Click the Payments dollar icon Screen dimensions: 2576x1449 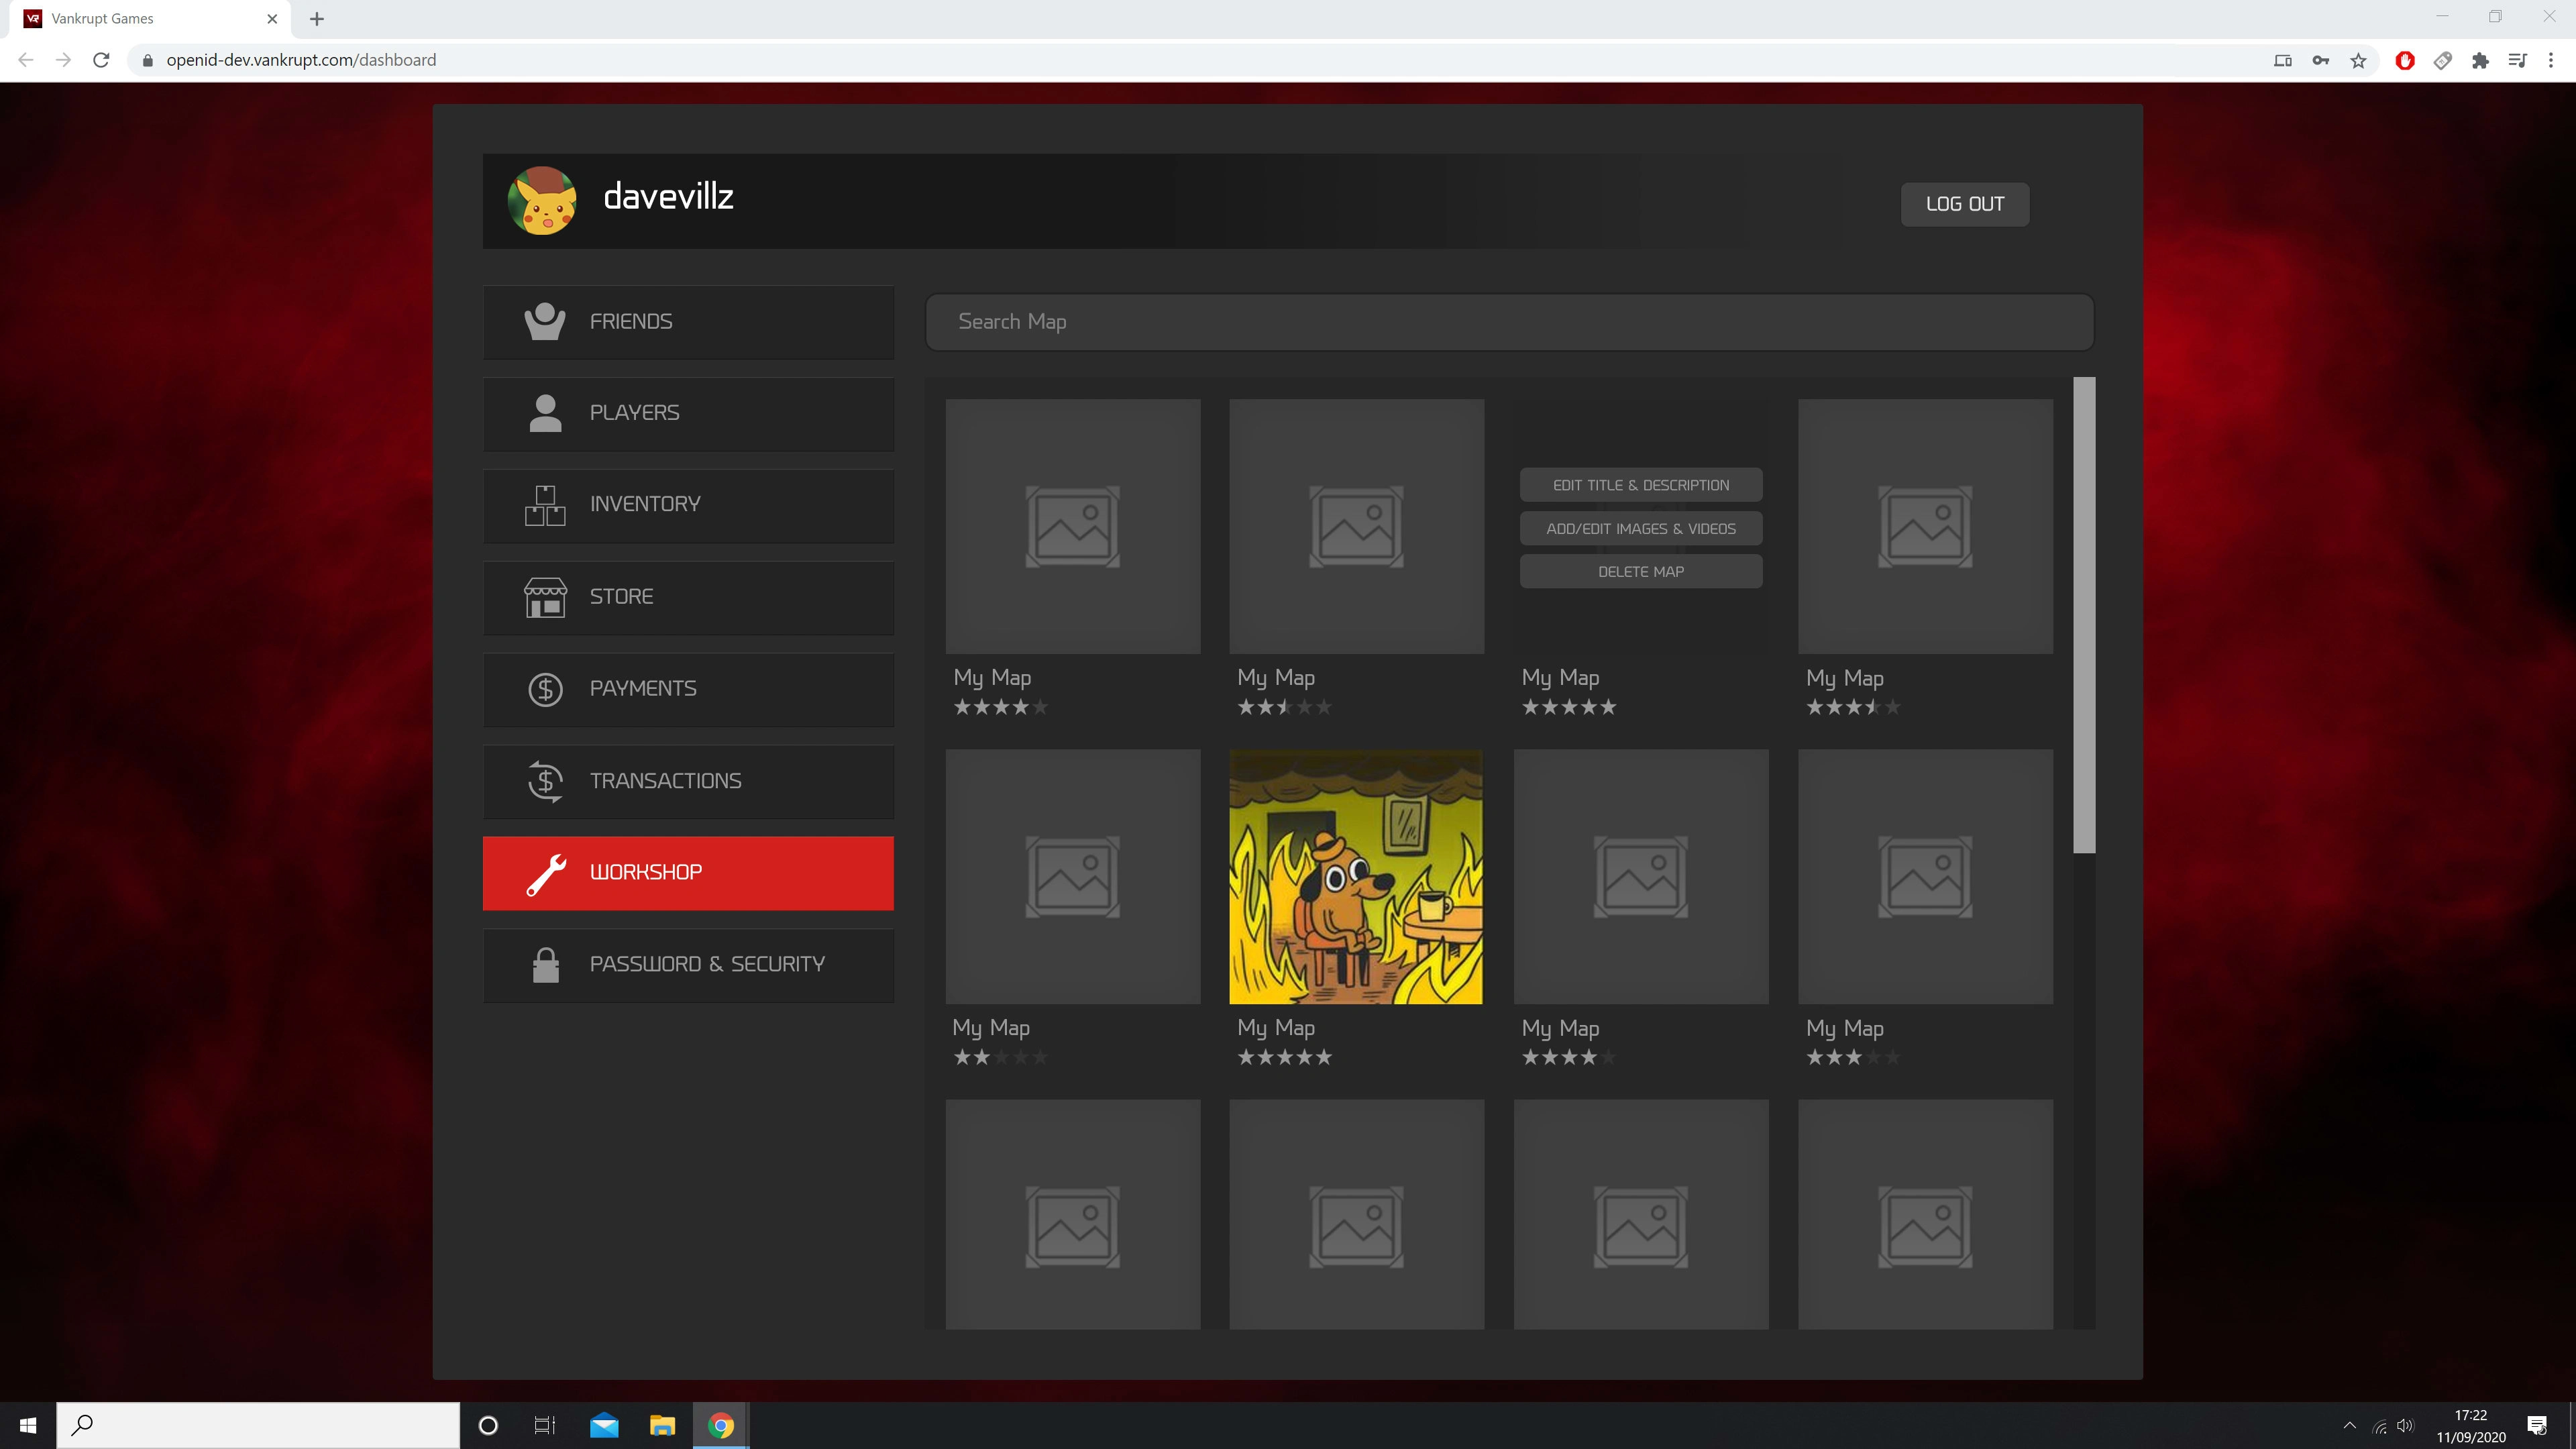click(x=545, y=689)
